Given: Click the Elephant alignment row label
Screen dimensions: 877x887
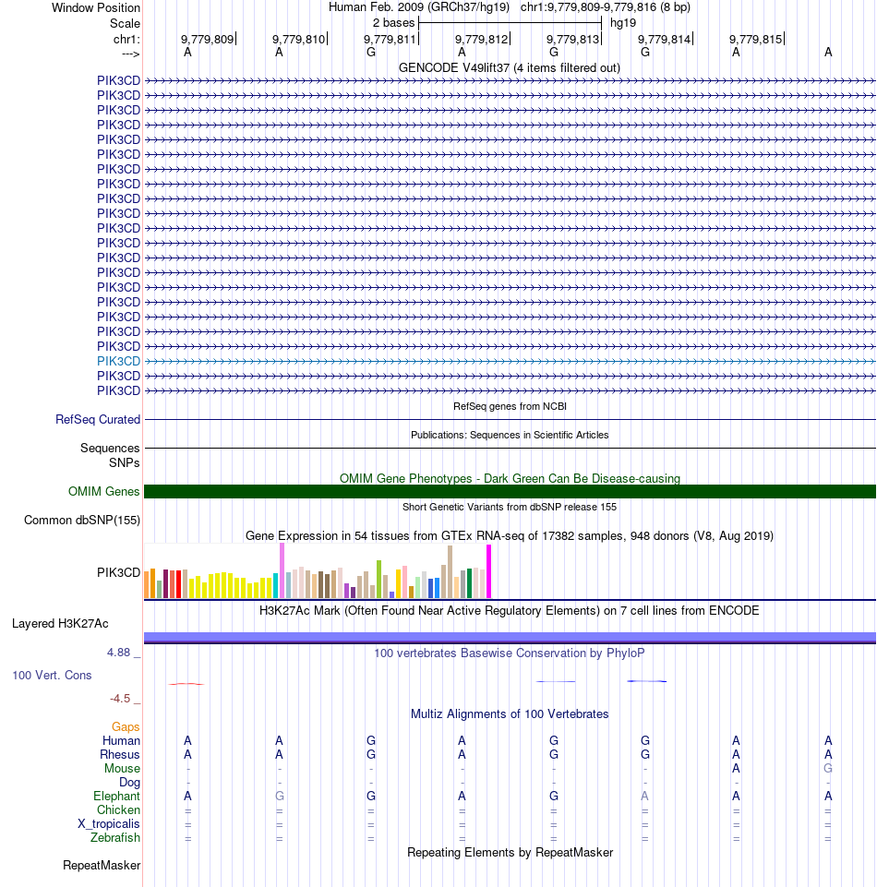Looking at the screenshot, I should (116, 796).
